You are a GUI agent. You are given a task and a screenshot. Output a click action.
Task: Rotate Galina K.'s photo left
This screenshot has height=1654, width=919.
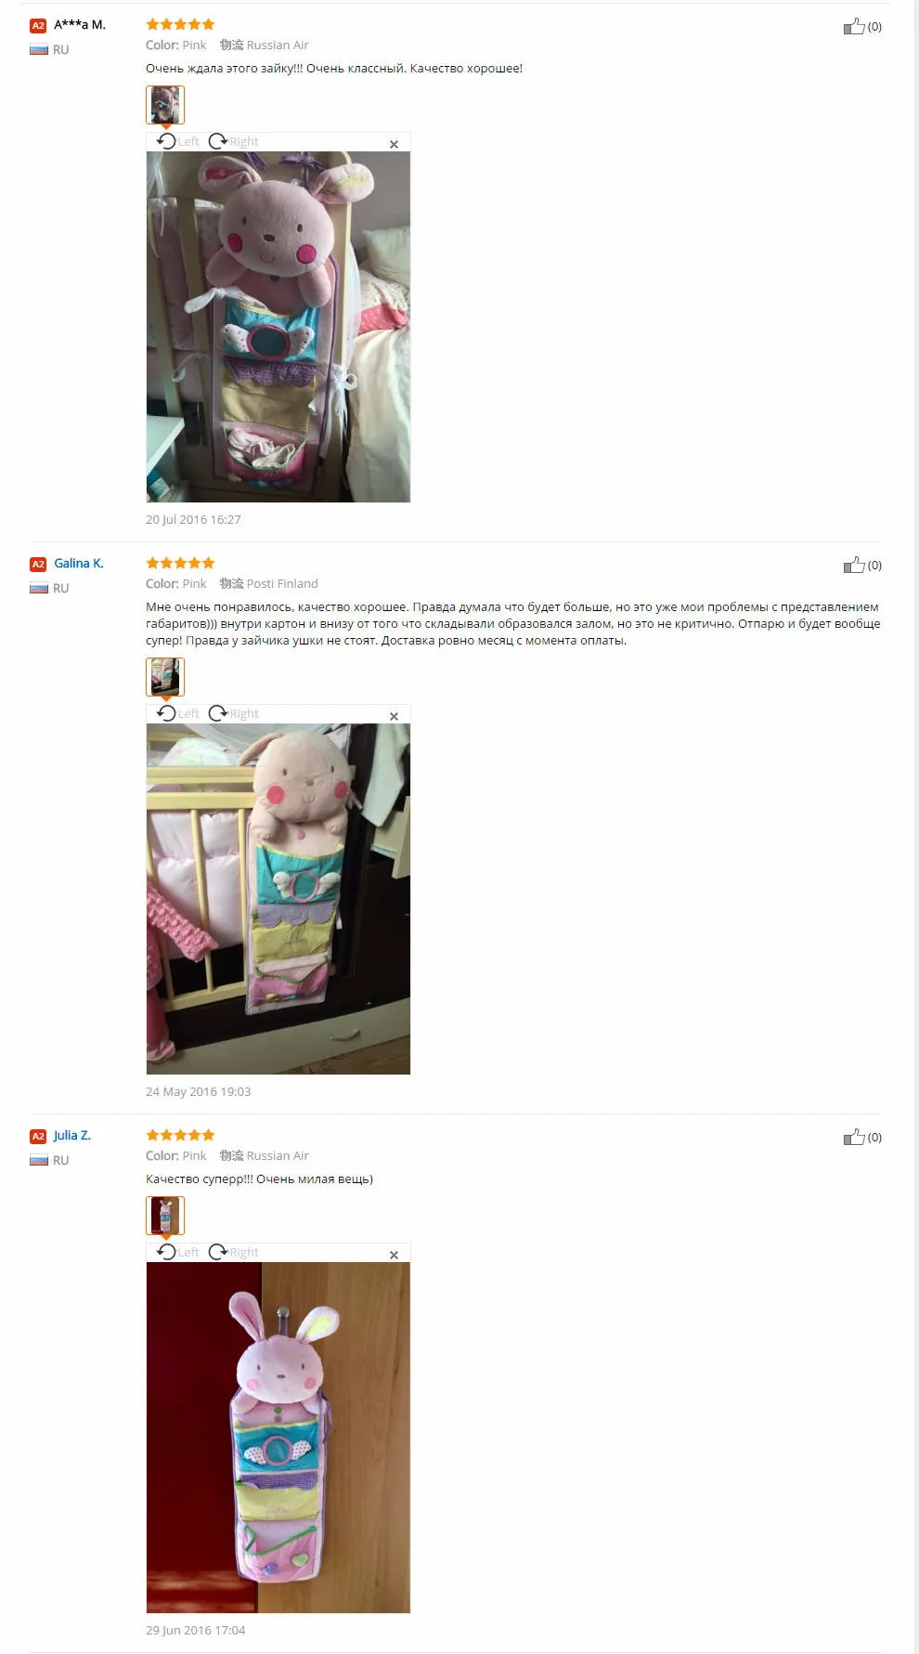[177, 713]
